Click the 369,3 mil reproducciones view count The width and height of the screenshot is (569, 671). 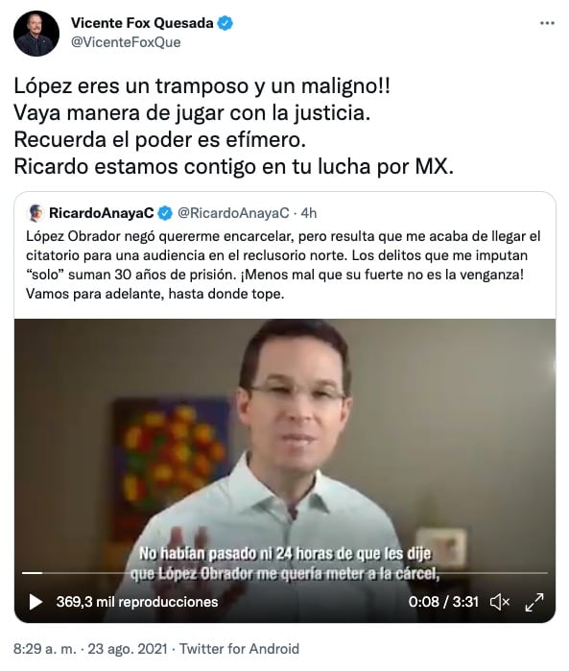pyautogui.click(x=137, y=602)
